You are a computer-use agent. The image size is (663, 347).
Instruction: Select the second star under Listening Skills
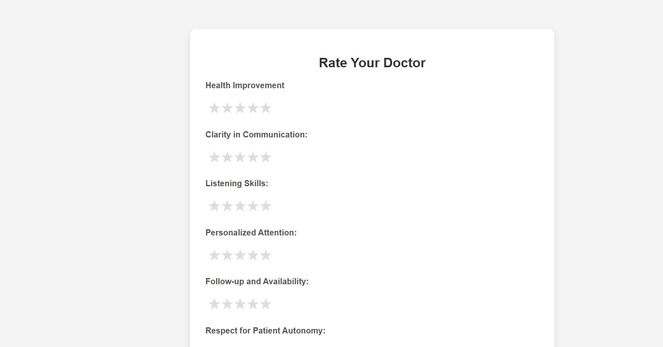(x=227, y=206)
